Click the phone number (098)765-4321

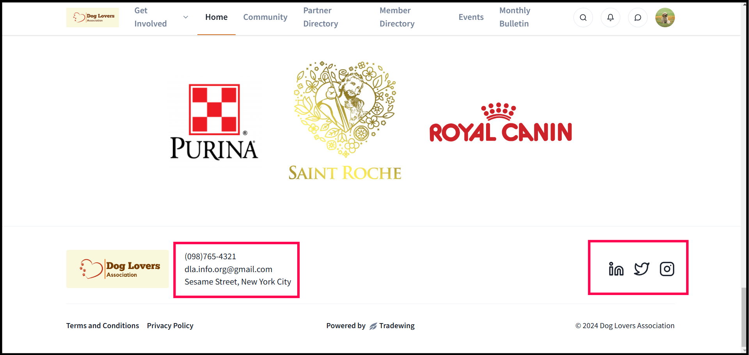click(x=210, y=257)
